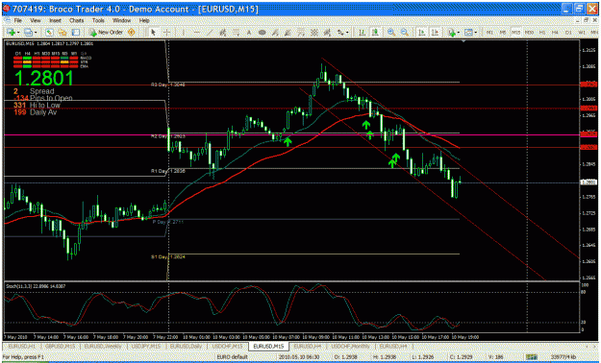Switch to the USDCHF,M15 chart tab
The width and height of the screenshot is (601, 363).
point(226,346)
